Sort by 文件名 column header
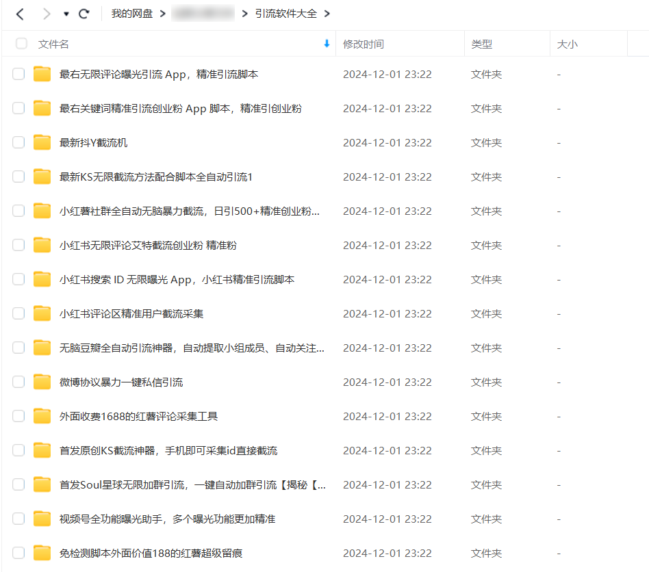Viewport: 649px width, 572px height. pos(53,44)
